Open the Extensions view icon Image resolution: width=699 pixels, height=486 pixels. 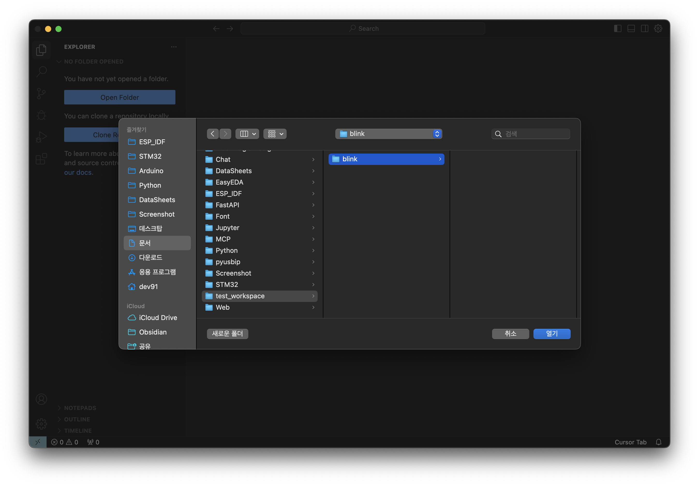pyautogui.click(x=41, y=159)
